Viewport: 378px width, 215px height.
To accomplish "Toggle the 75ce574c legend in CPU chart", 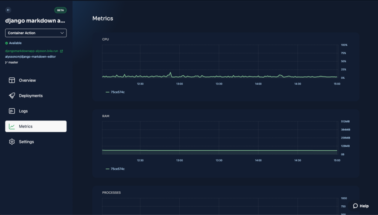I will click(115, 92).
